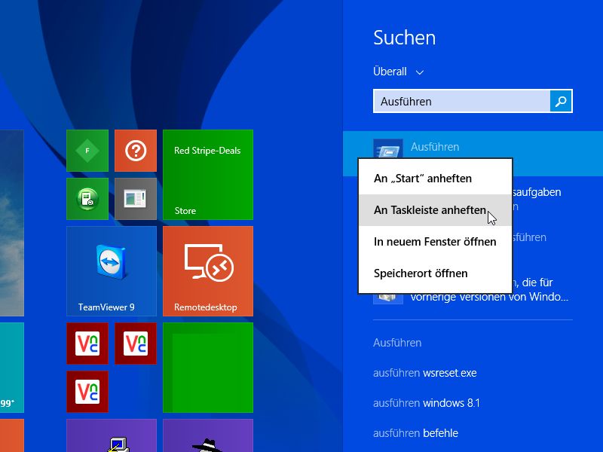The height and width of the screenshot is (452, 603).
Task: Open the Store tile showing Red Stripe-Deals
Action: tap(208, 175)
